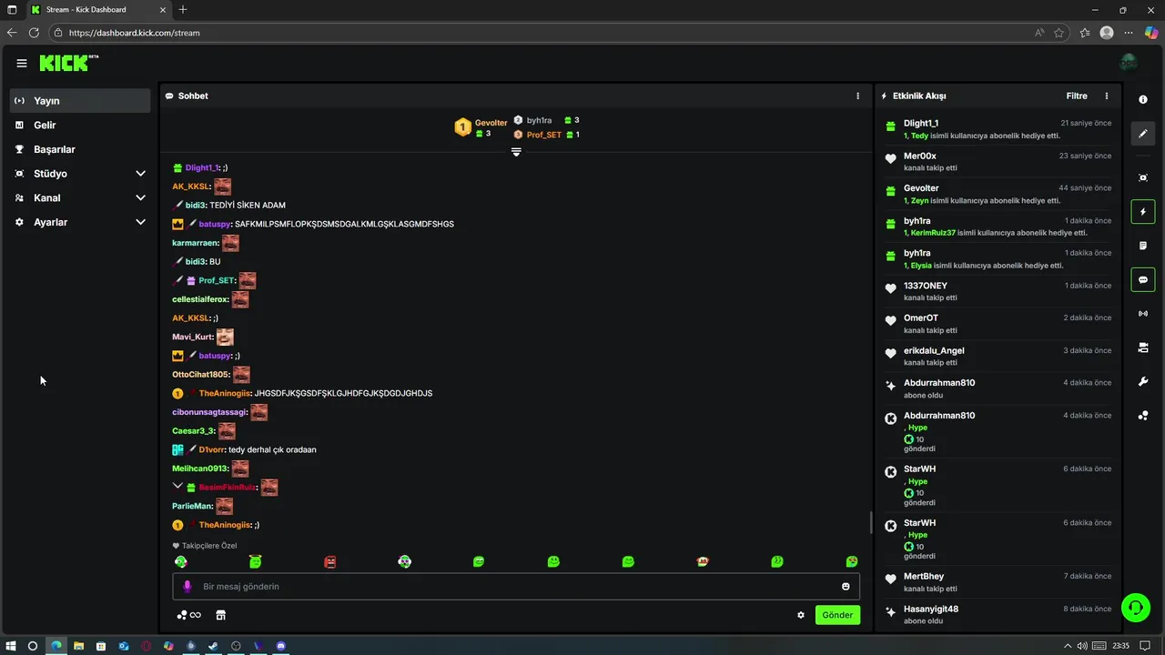The height and width of the screenshot is (655, 1165).
Task: Toggle the chat bubble widget
Action: point(1143,279)
